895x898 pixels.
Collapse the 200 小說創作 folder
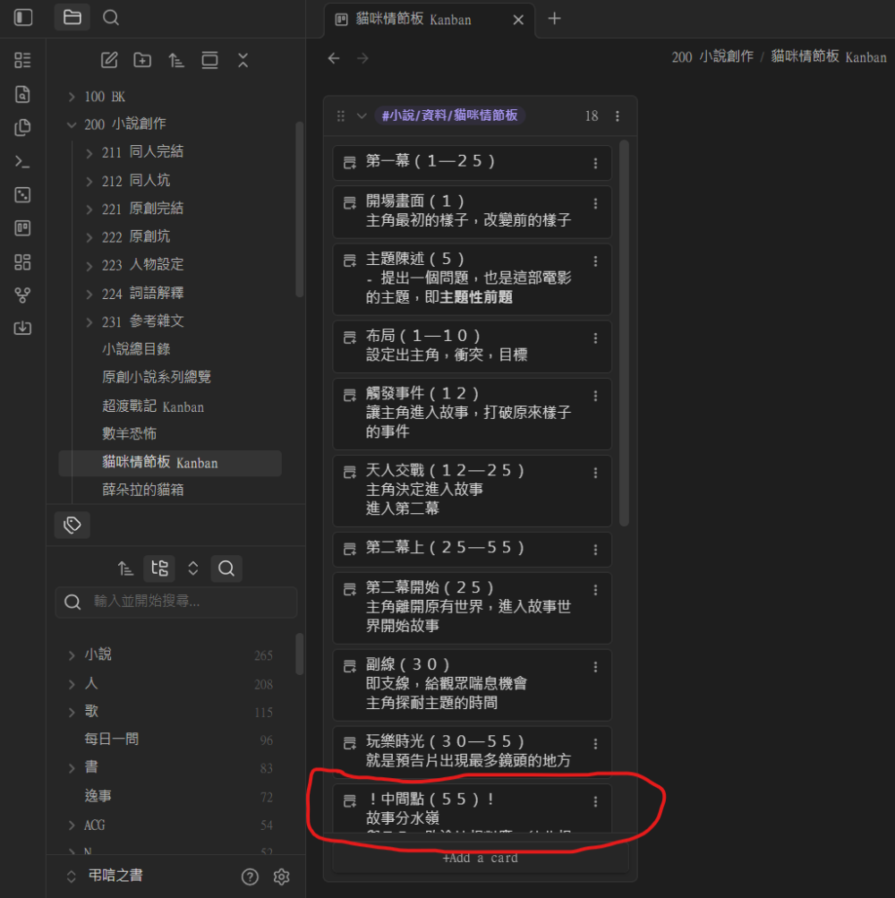point(72,124)
